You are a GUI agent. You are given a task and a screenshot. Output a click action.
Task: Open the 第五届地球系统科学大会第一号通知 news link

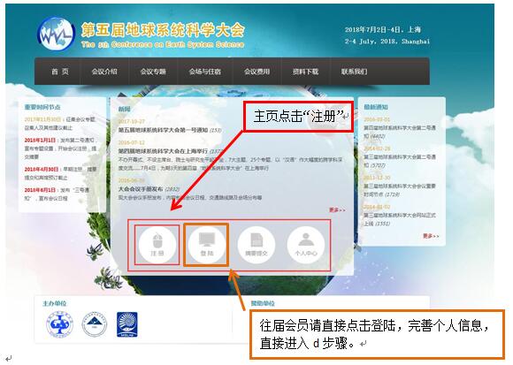pos(163,130)
